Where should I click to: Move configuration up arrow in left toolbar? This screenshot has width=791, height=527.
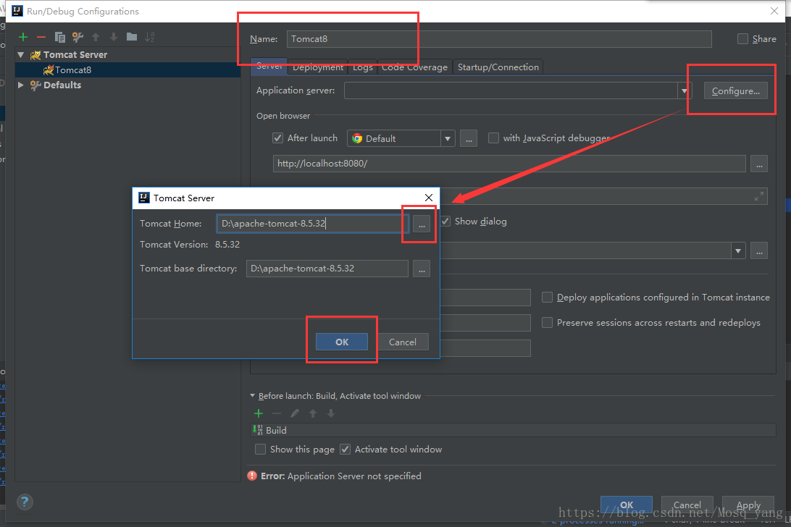[x=96, y=37]
